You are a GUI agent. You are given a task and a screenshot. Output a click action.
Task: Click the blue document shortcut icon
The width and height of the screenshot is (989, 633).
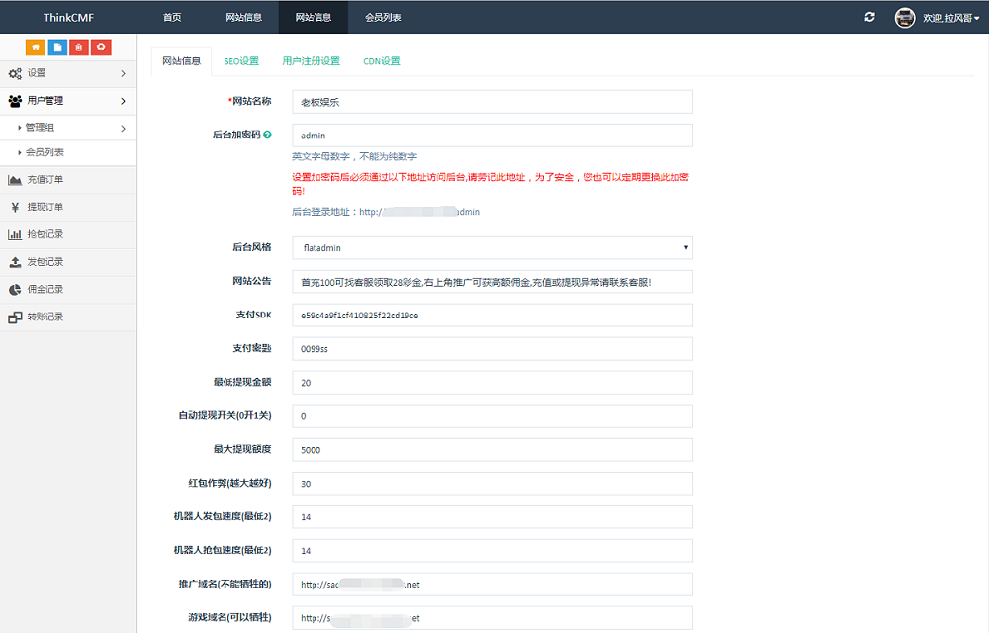pyautogui.click(x=57, y=47)
